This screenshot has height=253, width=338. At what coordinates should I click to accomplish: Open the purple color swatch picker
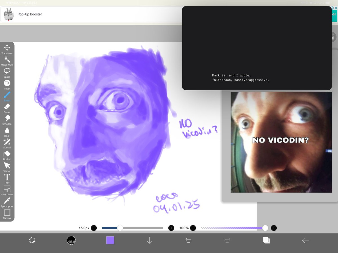110,240
